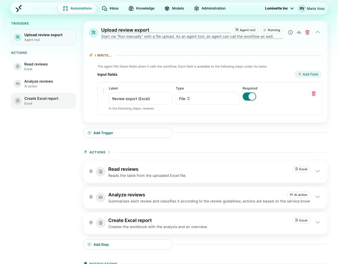Screen dimensions: 338x264
Task: Click the Excel icon beside Read reviews card
Action: [101, 172]
